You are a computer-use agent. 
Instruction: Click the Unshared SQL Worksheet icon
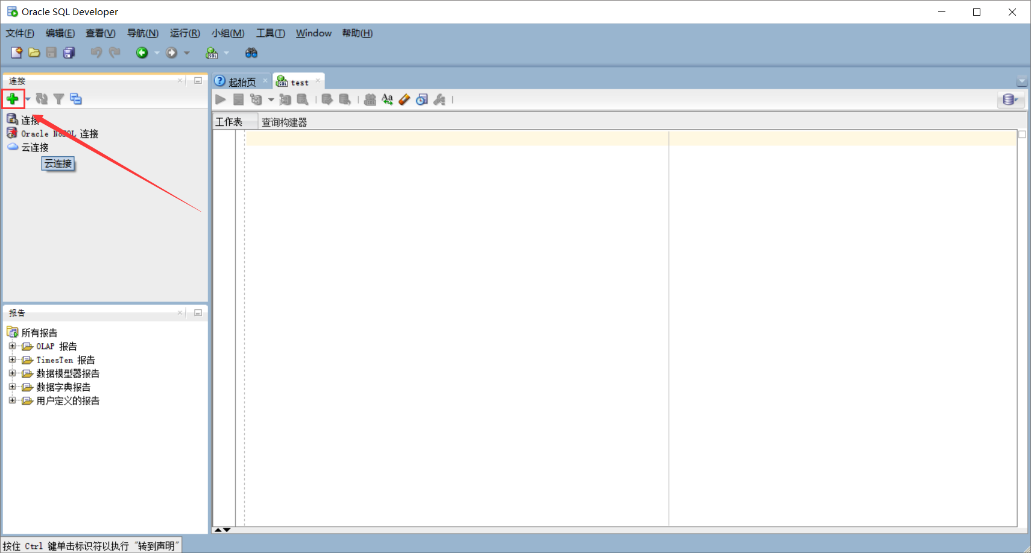tap(370, 100)
